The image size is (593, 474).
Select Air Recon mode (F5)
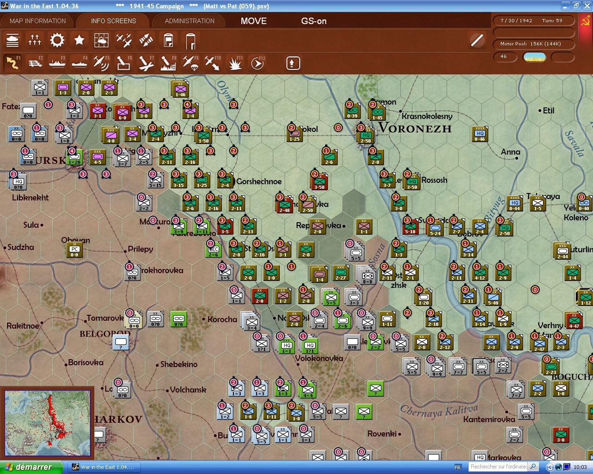coord(101,63)
